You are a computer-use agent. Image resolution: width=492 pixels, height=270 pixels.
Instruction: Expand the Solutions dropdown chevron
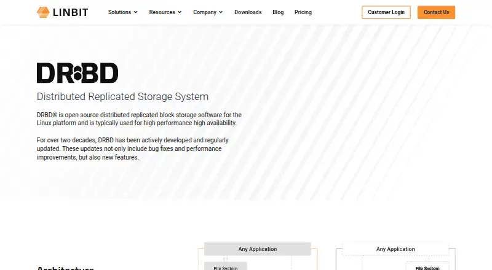point(135,12)
